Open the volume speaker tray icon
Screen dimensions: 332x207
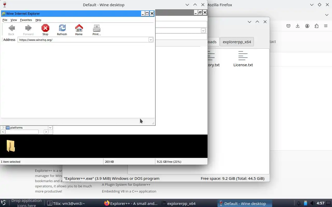point(313,203)
